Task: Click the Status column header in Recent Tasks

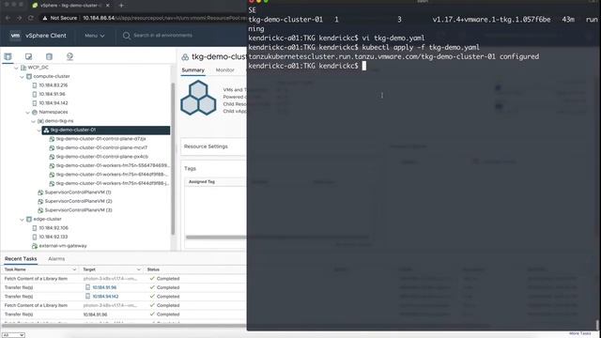Action: point(153,269)
